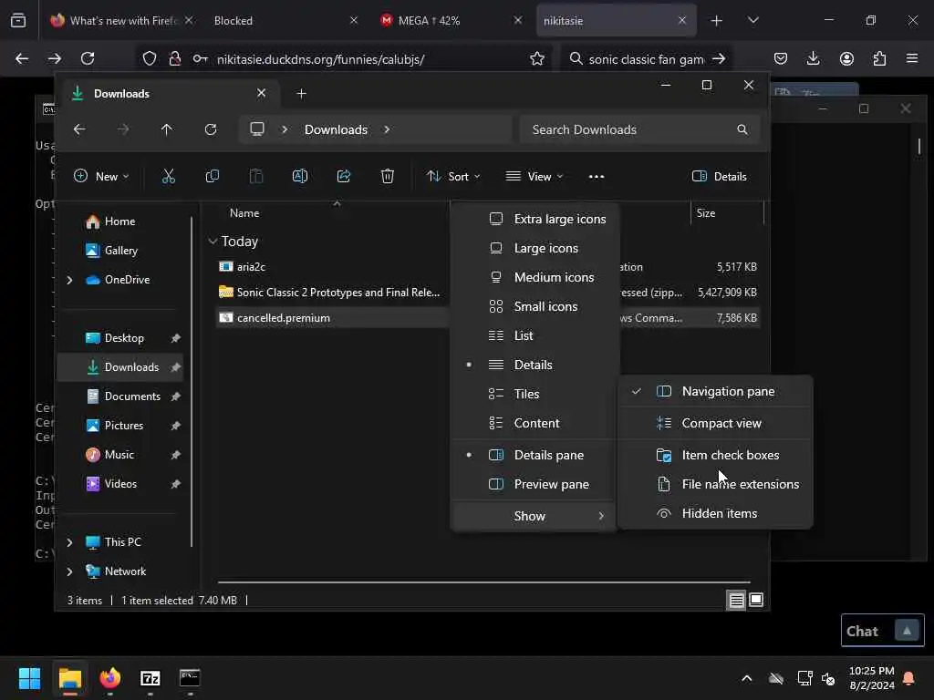Screen dimensions: 934x700
Task: Open Firefox account icon
Action: pos(846,58)
